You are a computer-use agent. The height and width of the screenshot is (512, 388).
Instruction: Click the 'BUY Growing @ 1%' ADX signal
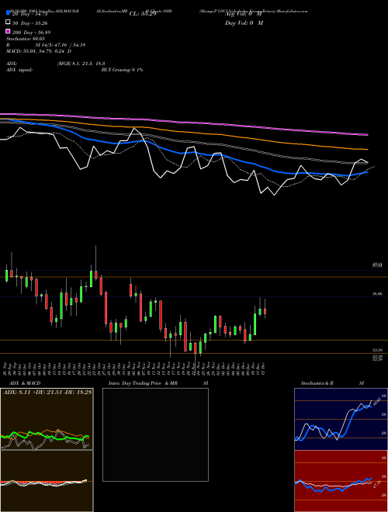pyautogui.click(x=122, y=70)
